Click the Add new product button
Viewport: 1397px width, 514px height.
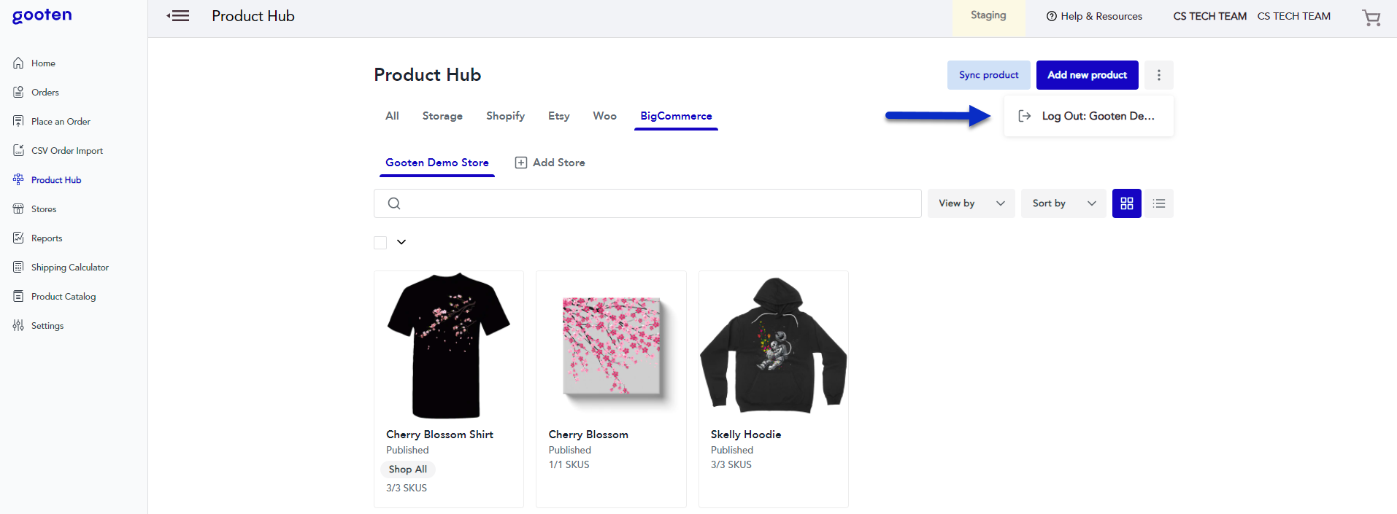[1087, 74]
